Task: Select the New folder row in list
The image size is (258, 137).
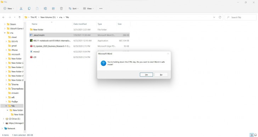Action: tap(79, 30)
